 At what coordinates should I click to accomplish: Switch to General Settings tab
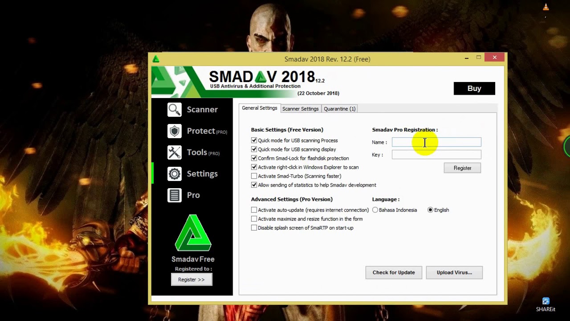(260, 108)
